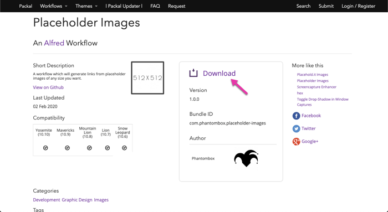Open the Alfred link in subtitle

tap(54, 43)
